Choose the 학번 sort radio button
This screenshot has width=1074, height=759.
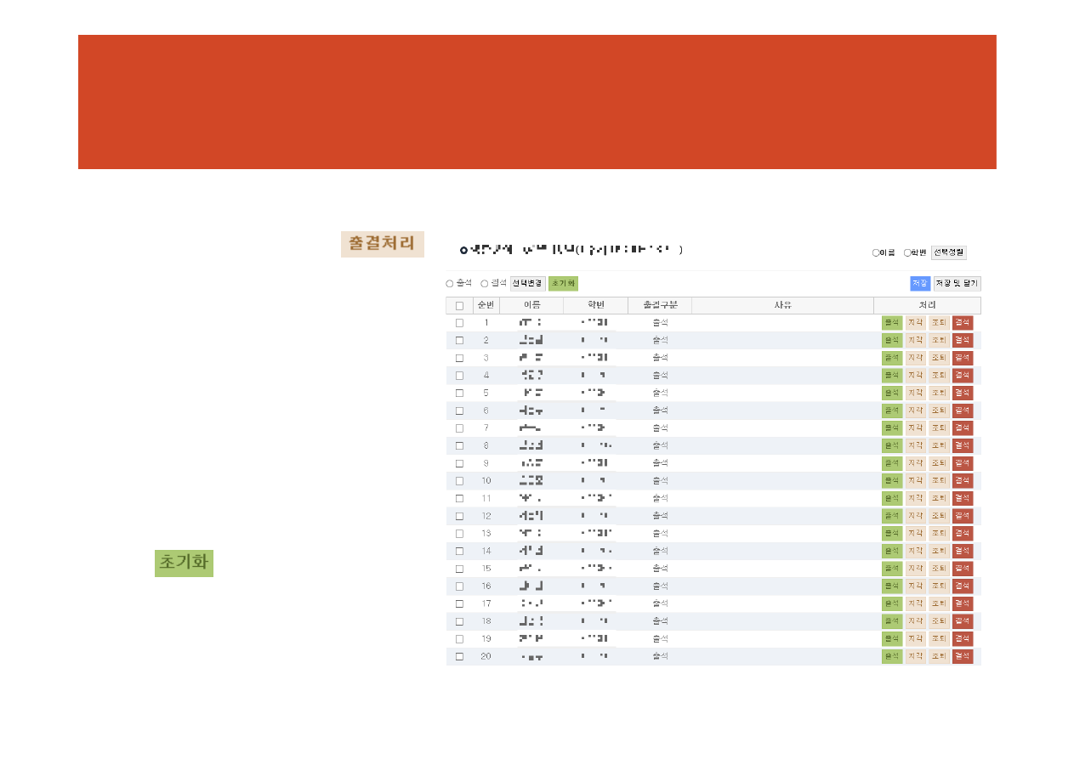(907, 252)
